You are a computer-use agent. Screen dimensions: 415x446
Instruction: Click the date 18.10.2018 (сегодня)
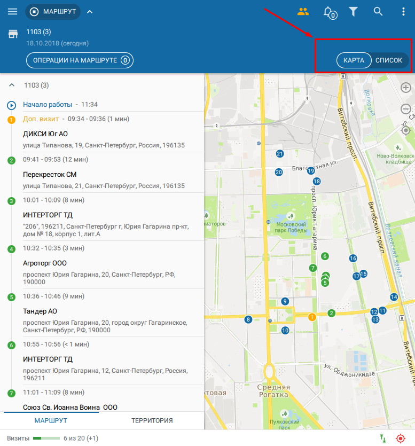pos(58,43)
